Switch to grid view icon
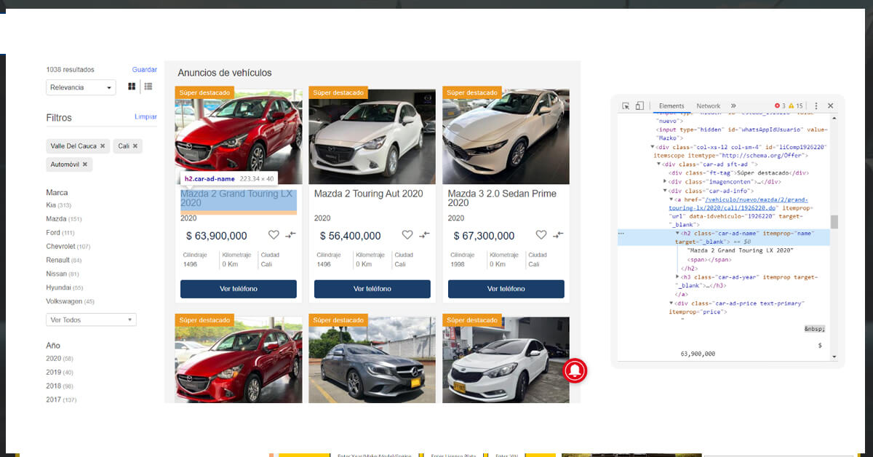The image size is (873, 457). pos(132,87)
